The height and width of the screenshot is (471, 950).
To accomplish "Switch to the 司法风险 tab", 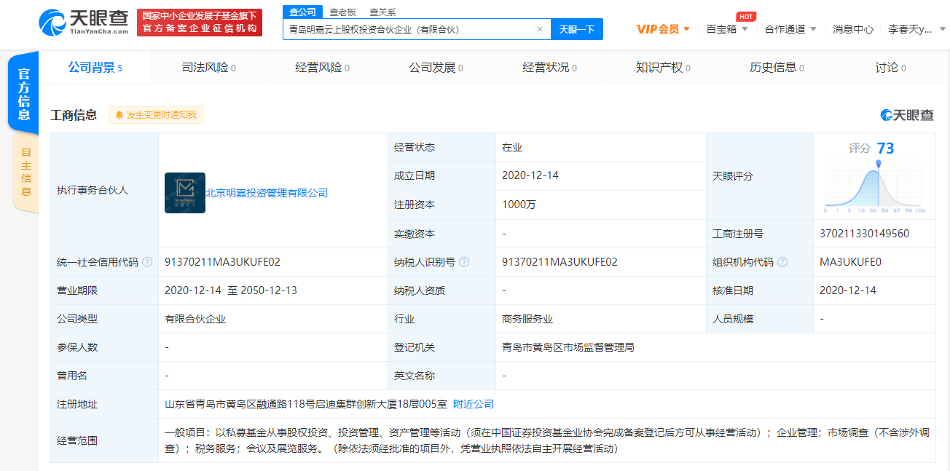I will click(208, 68).
